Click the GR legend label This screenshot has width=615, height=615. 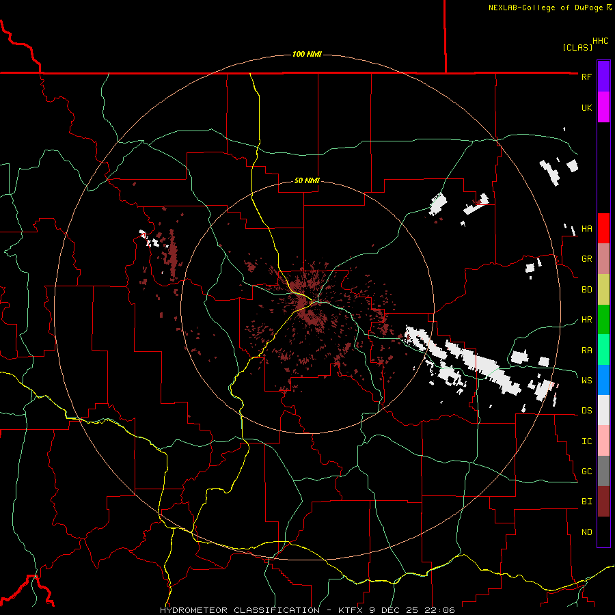[586, 259]
